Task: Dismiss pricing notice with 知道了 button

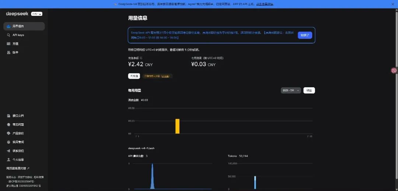Action: pos(305,35)
